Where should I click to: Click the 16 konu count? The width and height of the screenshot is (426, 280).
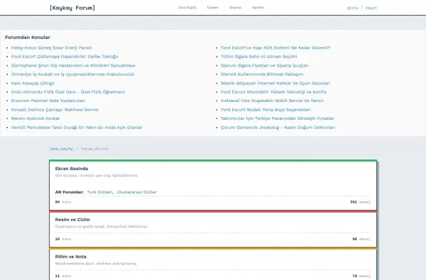pos(63,239)
